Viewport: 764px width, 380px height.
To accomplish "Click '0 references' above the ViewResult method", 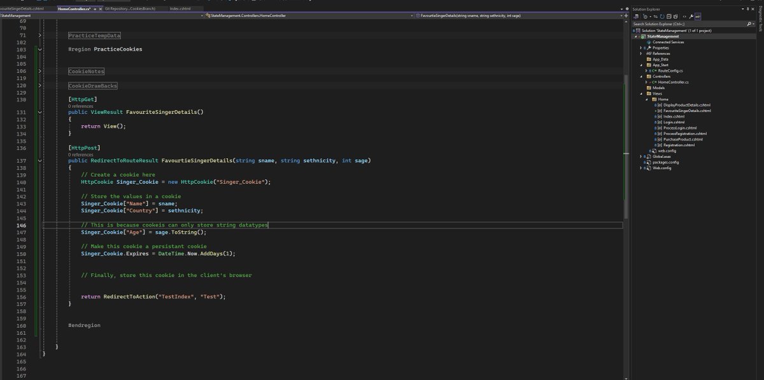I will pyautogui.click(x=80, y=106).
